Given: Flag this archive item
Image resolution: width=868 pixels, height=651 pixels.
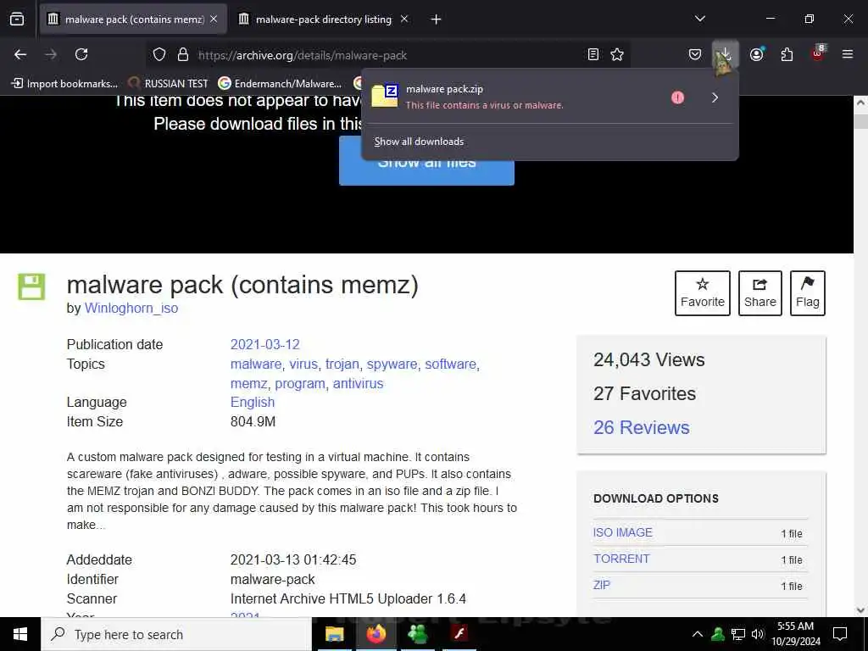Looking at the screenshot, I should [807, 292].
